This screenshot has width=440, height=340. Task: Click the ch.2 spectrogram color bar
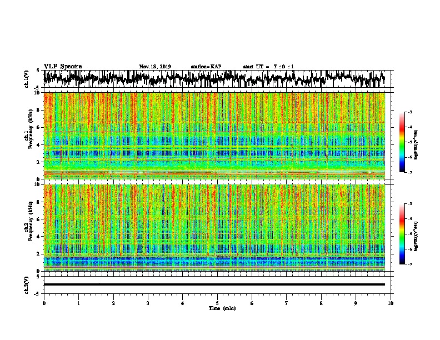[402, 234]
